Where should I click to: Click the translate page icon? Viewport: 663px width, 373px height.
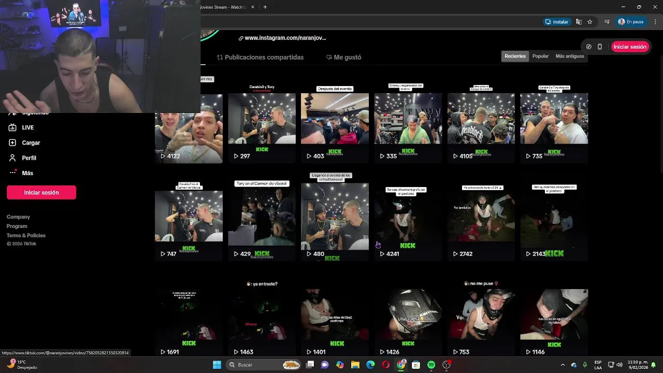click(579, 22)
